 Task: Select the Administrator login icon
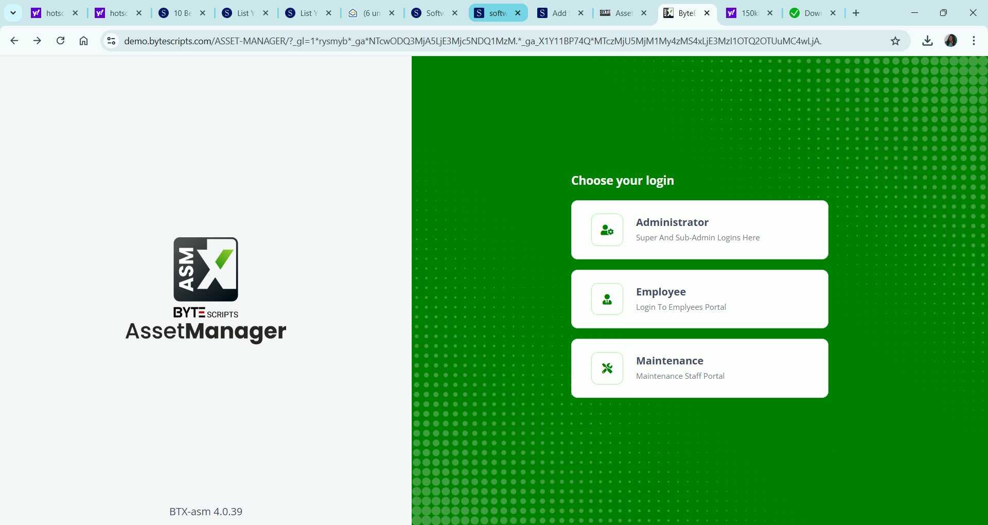coord(607,230)
